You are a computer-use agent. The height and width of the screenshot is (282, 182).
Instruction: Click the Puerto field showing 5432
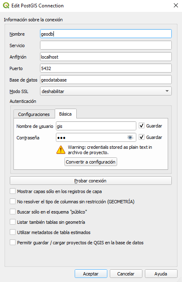point(106,68)
